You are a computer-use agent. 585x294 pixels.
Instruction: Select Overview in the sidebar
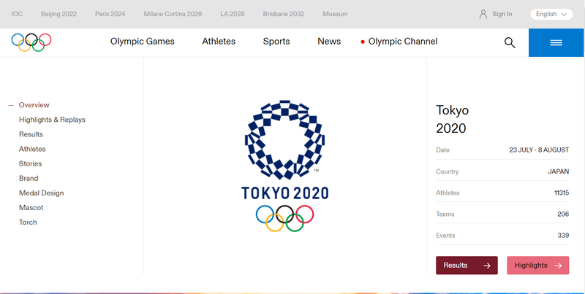(x=34, y=105)
